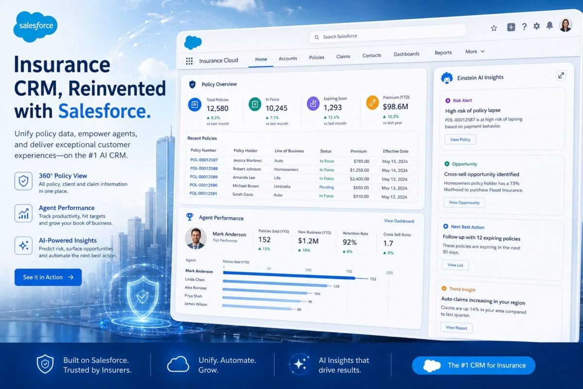Open the Policies tab
583x389 pixels.
point(316,57)
